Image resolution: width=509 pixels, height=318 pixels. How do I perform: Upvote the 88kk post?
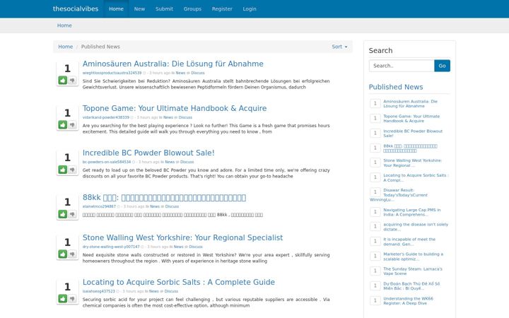click(63, 214)
